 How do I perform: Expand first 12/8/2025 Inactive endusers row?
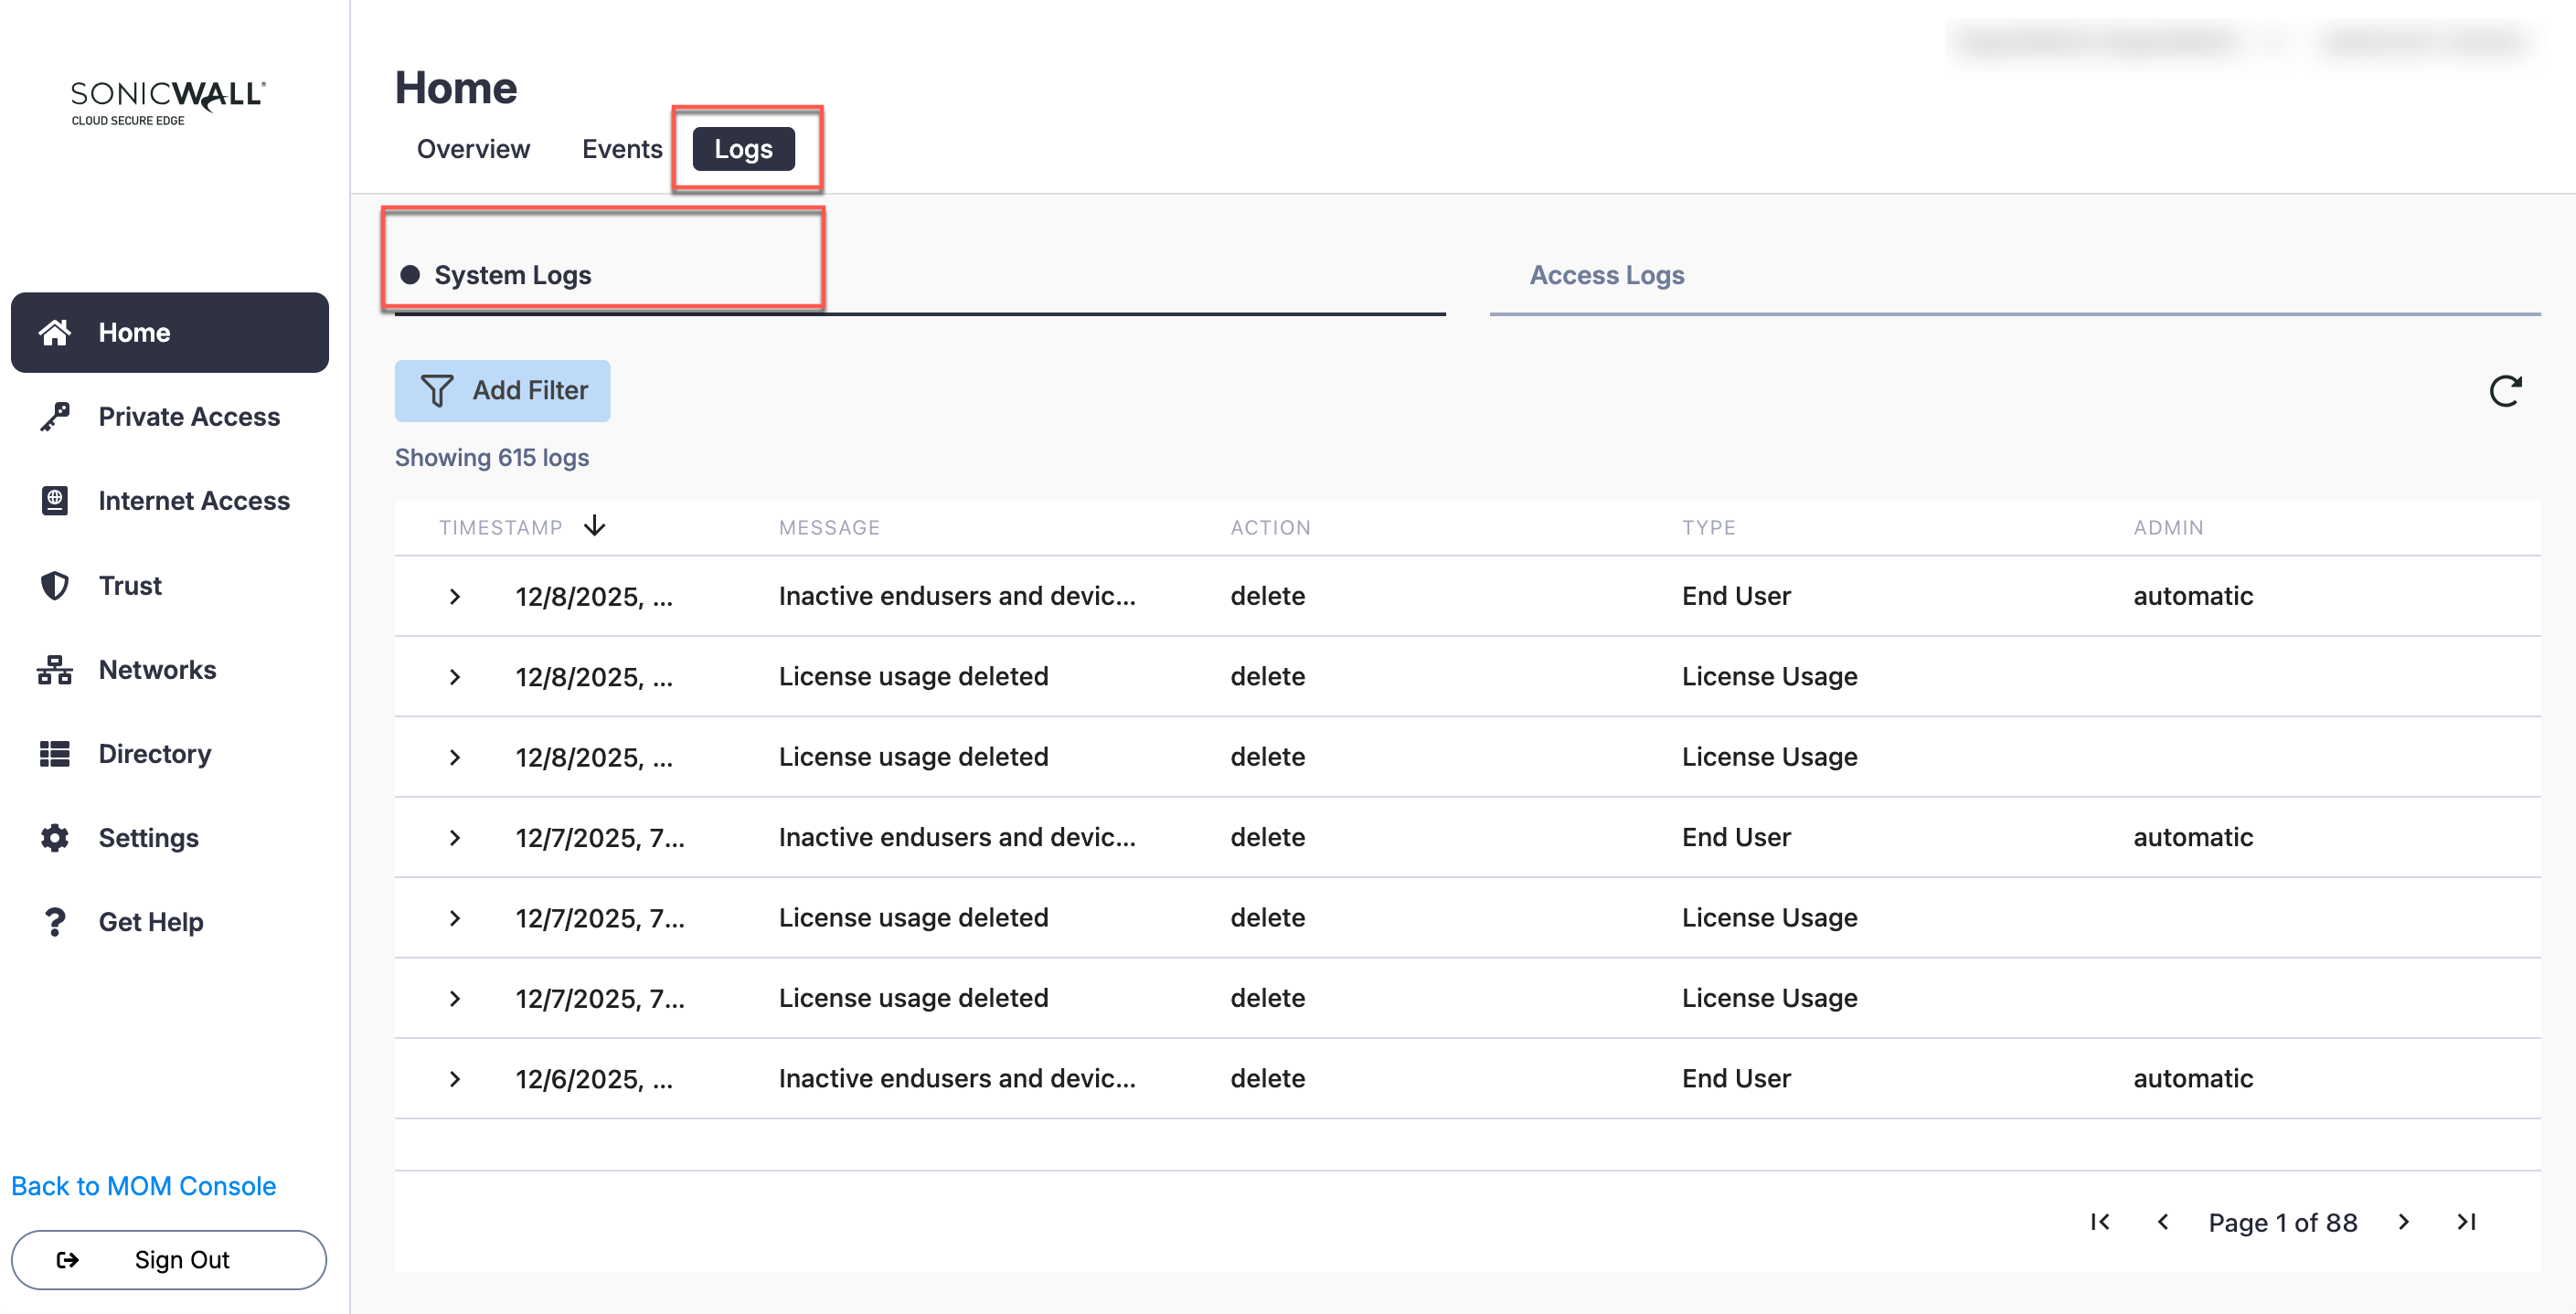point(455,597)
